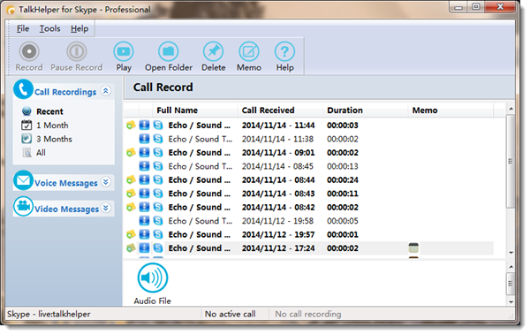The image size is (530, 335).
Task: Click the call list vertical scrollbar thumb
Action: coord(511,161)
